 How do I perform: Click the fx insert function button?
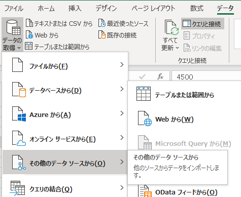point(160,76)
